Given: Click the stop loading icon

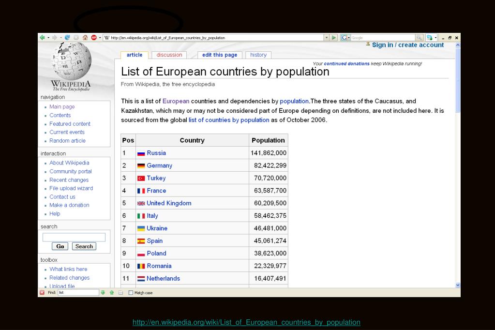Looking at the screenshot, I should [x=76, y=38].
